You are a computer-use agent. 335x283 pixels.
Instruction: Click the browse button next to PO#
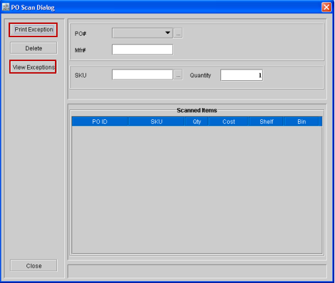coord(178,33)
